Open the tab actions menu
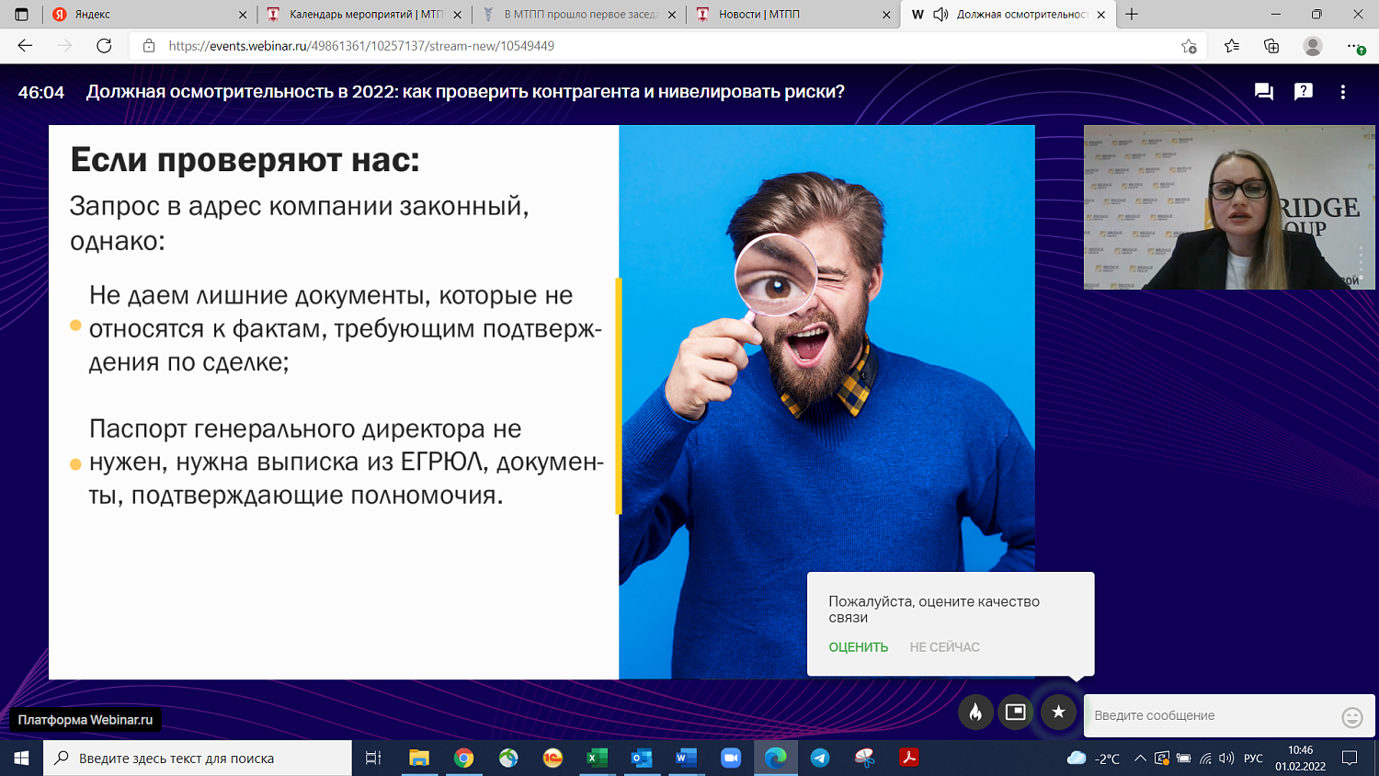The height and width of the screenshot is (776, 1379). [21, 15]
